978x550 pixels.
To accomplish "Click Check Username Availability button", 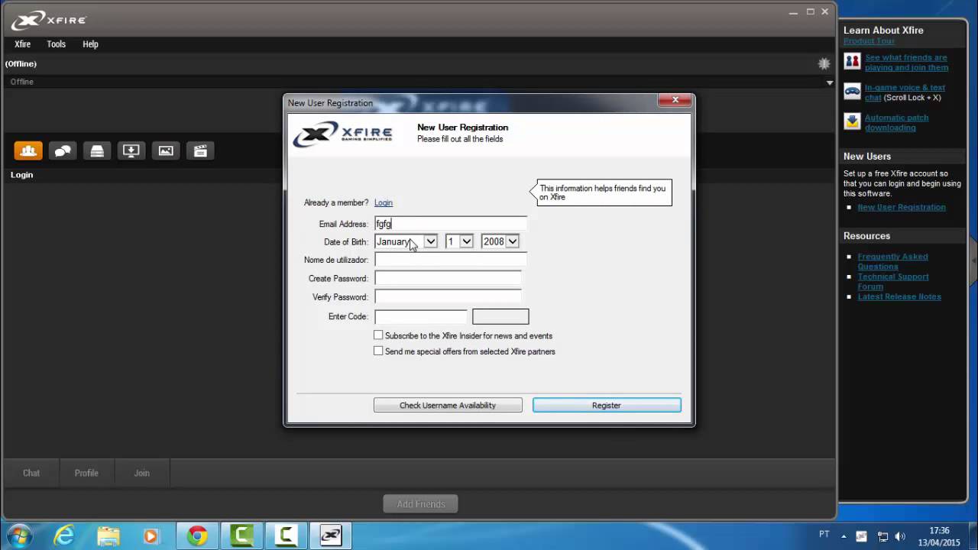I will pos(448,406).
